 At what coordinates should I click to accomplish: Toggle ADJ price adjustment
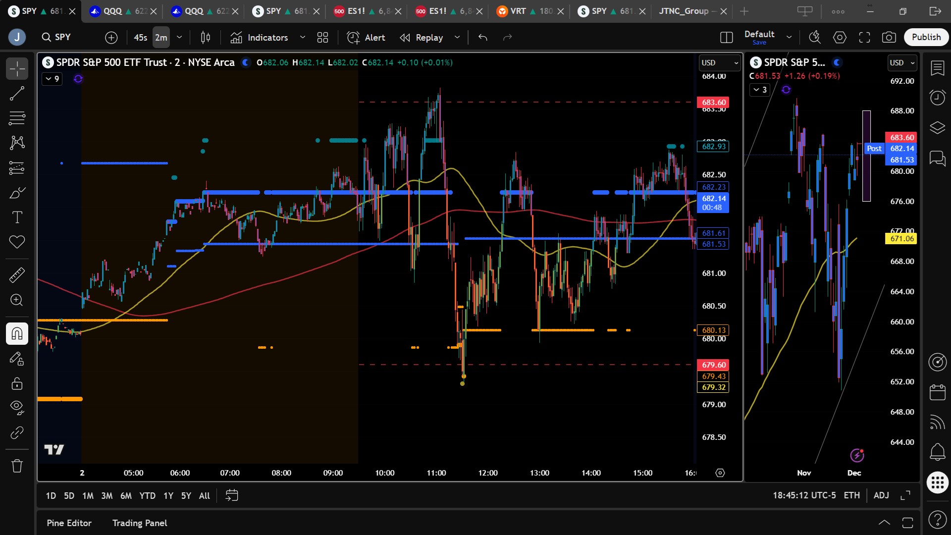tap(881, 495)
